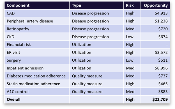The image size is (175, 109).
Task: Select the CAD component cell
Action: click(37, 13)
